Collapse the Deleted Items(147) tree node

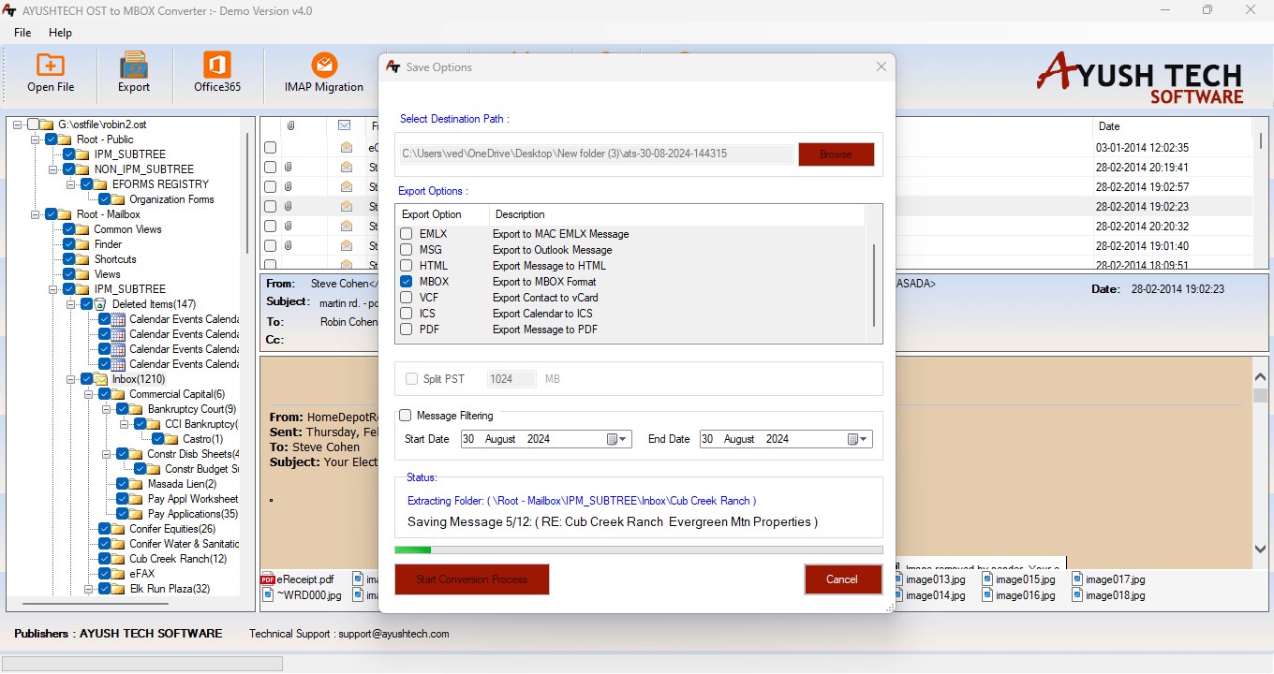[x=71, y=304]
